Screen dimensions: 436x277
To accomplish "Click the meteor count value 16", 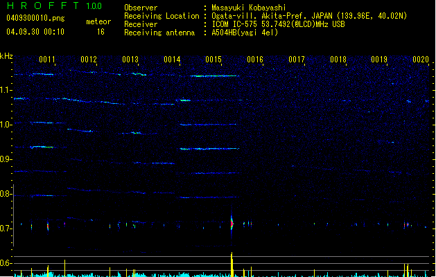I will coord(101,32).
